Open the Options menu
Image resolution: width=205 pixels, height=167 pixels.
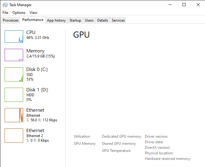[x=19, y=13]
